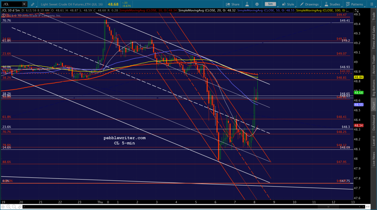377x210 pixels.
Task: Click the price axis auto-scale arrows icon
Action: click(356, 11)
